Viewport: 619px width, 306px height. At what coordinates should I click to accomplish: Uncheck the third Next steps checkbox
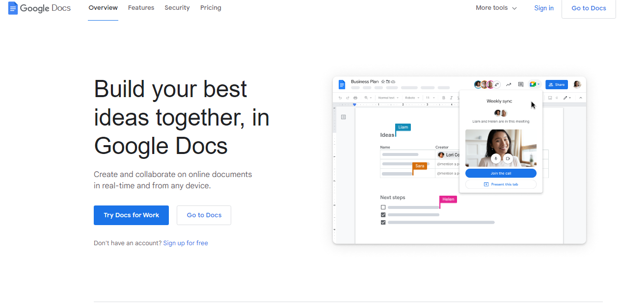(x=383, y=222)
